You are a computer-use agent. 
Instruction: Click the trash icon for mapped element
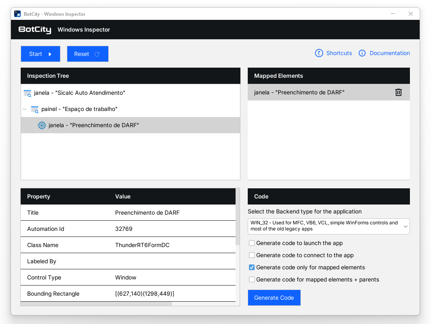pos(398,92)
